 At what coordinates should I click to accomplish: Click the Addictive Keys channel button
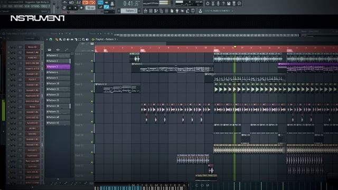tap(32, 101)
